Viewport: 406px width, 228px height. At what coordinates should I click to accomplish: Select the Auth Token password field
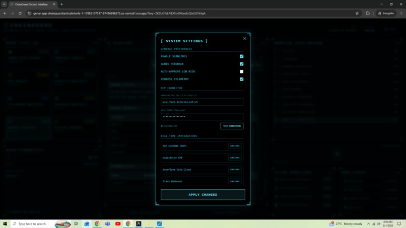click(x=202, y=117)
